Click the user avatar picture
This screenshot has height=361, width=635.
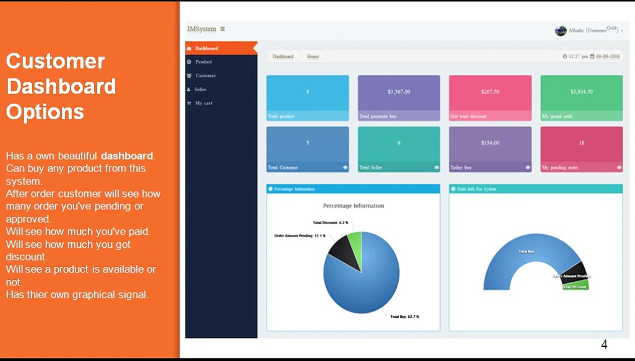coord(560,31)
